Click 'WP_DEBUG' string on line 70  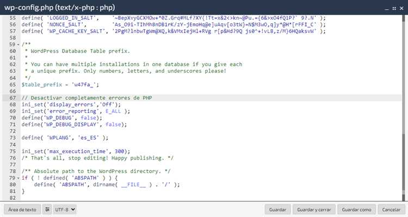coord(59,118)
